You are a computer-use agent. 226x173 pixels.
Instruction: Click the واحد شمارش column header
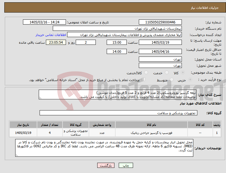point(102,125)
